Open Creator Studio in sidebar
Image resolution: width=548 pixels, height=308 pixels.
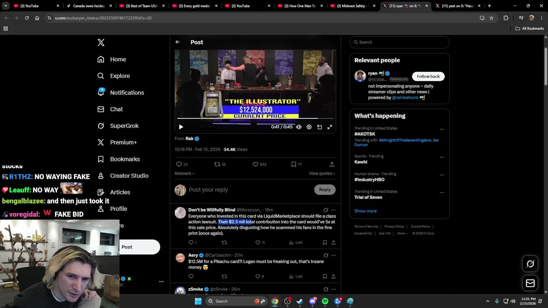(123, 176)
